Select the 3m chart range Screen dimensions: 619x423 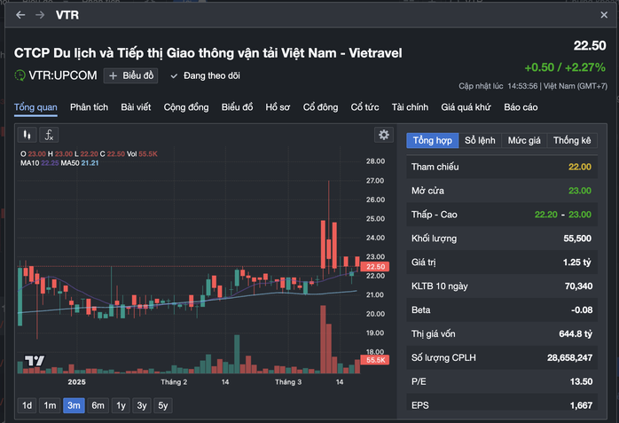tap(74, 405)
